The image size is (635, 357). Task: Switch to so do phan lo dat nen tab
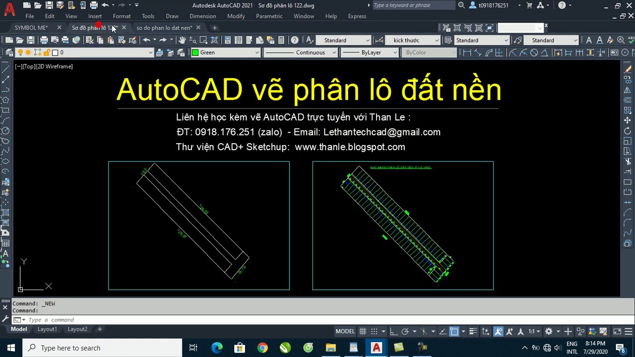pos(164,28)
